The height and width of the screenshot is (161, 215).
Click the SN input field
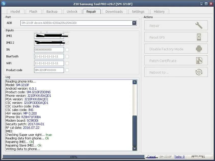pyautogui.click(x=49, y=50)
